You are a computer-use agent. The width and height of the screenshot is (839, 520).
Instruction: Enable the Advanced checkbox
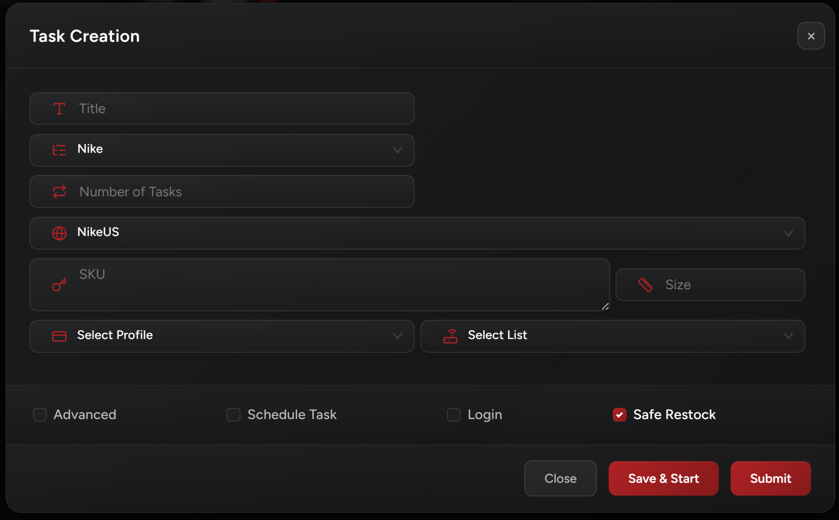40,414
